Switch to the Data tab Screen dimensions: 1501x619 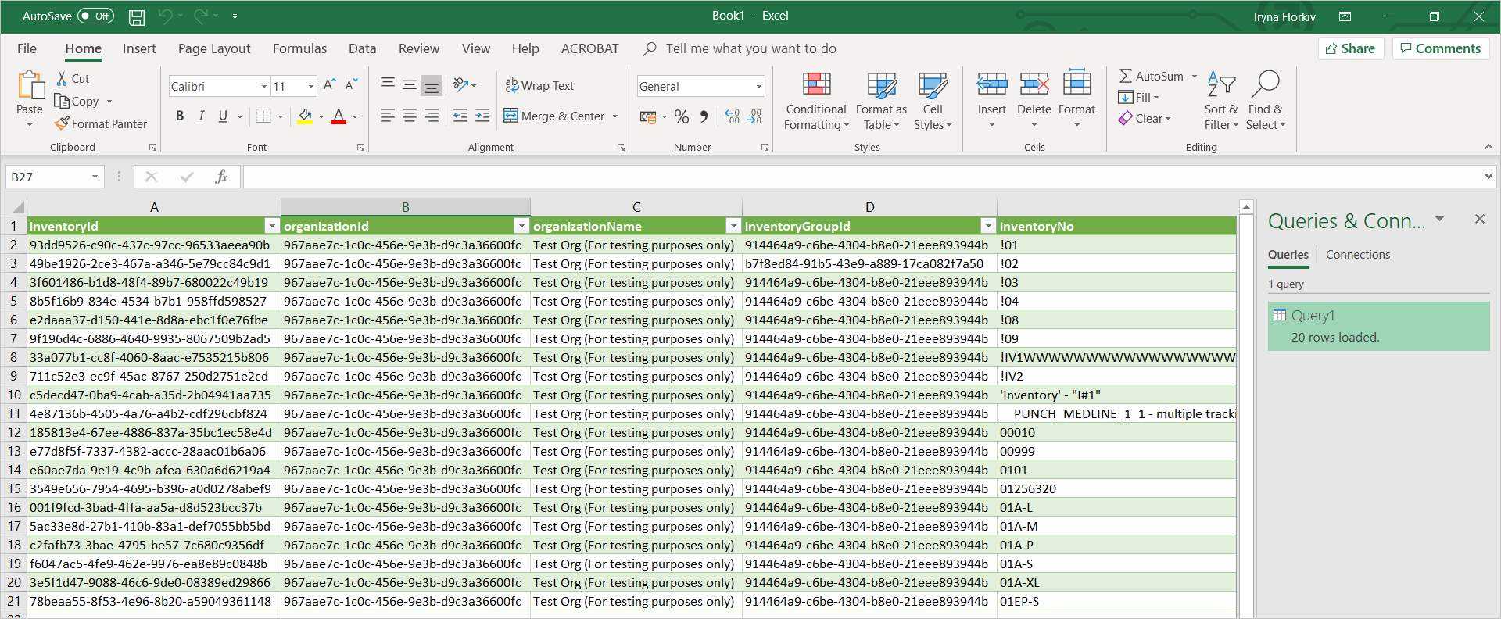(x=362, y=48)
